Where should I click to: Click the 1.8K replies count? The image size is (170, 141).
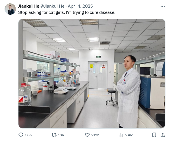coord(28,135)
